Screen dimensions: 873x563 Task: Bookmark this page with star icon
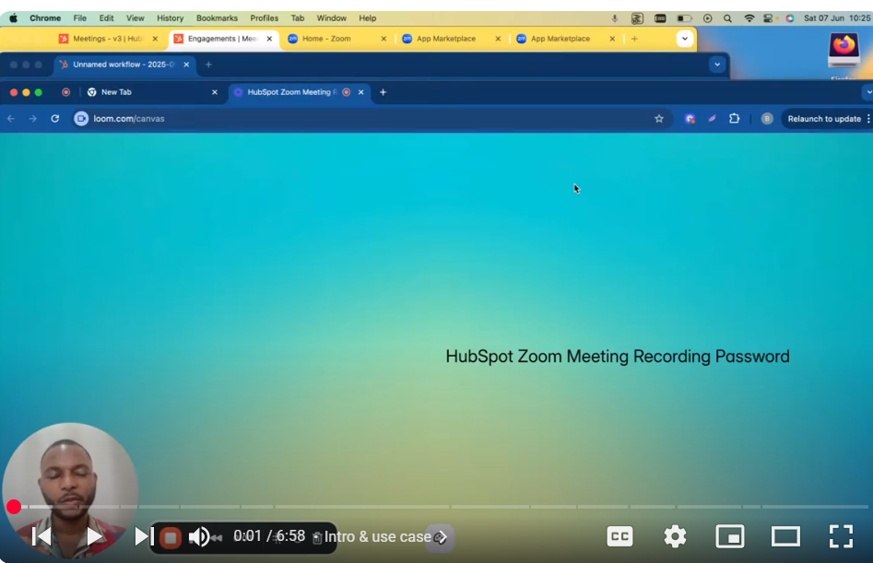click(x=658, y=119)
